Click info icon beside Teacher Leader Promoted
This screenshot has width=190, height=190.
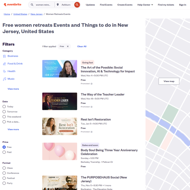click(92, 107)
